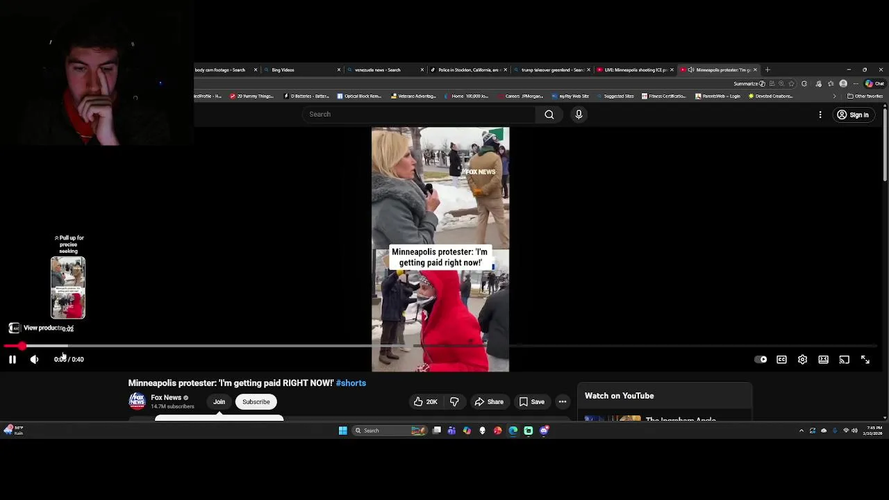Open Windows Start menu
The image size is (889, 500).
[x=342, y=431]
